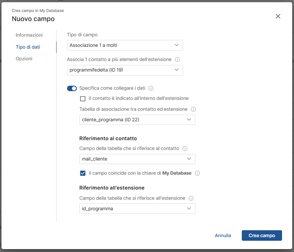Switch to the Informazioni section
Screen dimensions: 294x252
click(x=29, y=35)
